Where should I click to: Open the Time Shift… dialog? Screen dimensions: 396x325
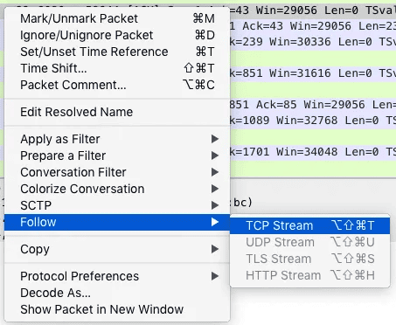click(117, 68)
